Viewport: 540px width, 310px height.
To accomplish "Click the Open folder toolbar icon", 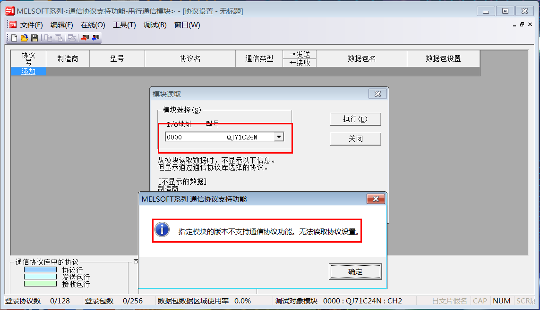I will [24, 38].
